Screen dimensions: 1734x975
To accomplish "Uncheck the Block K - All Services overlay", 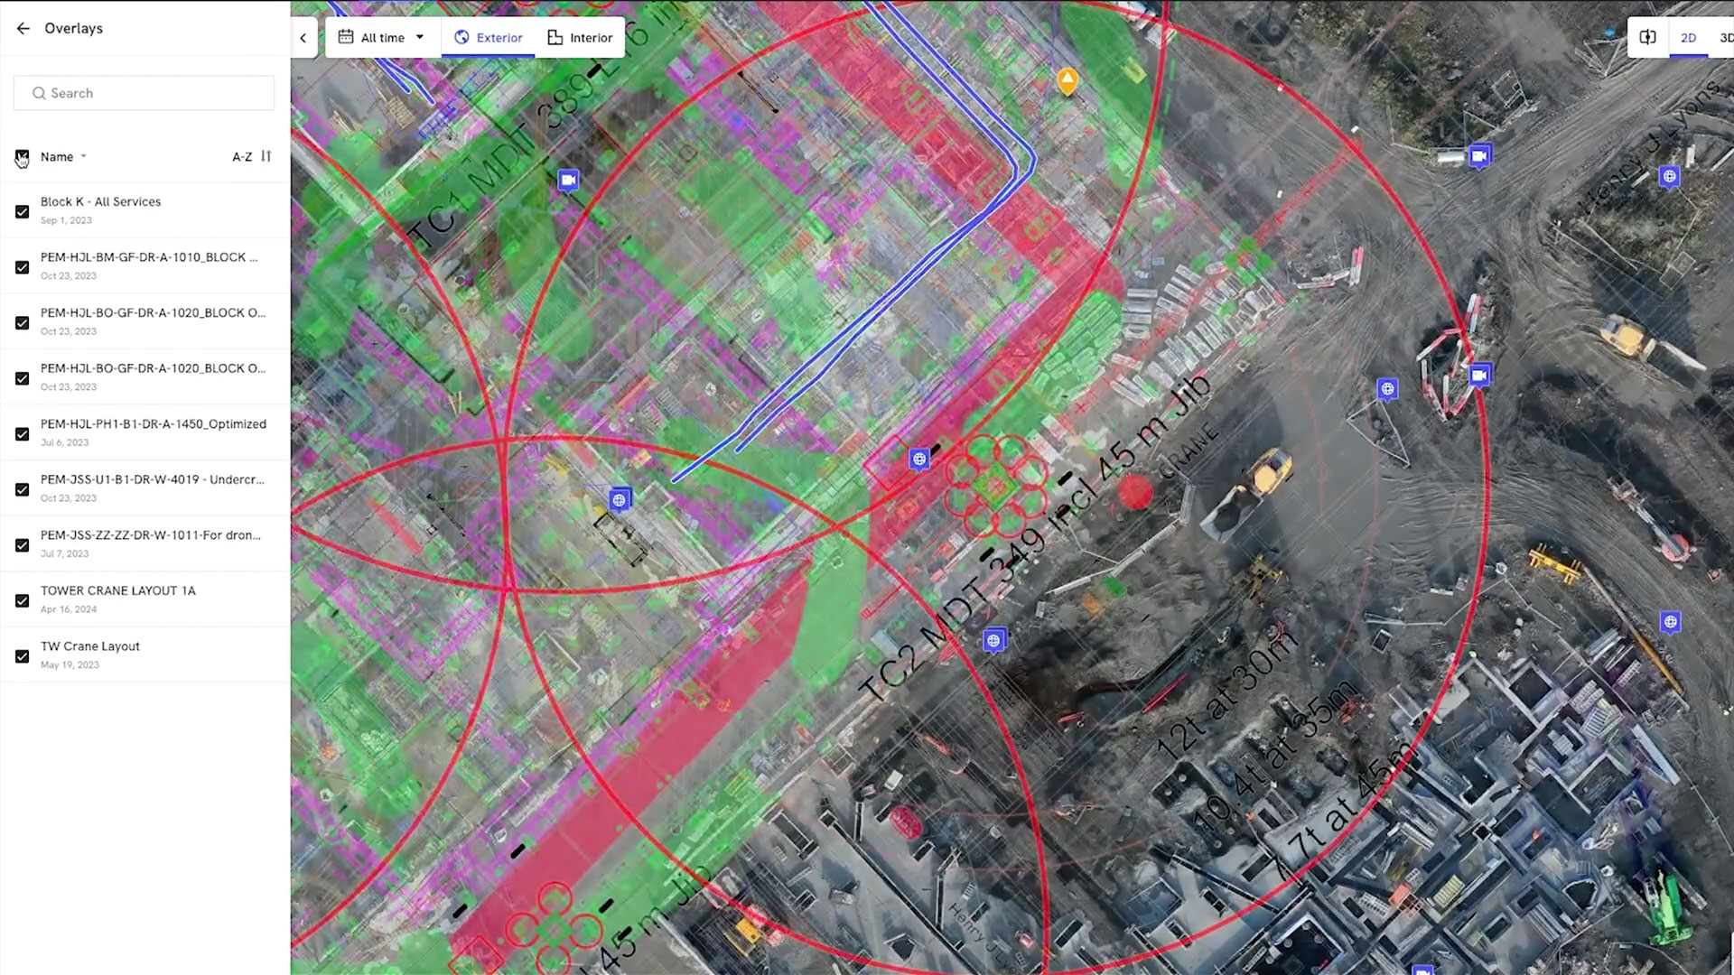I will click(23, 212).
